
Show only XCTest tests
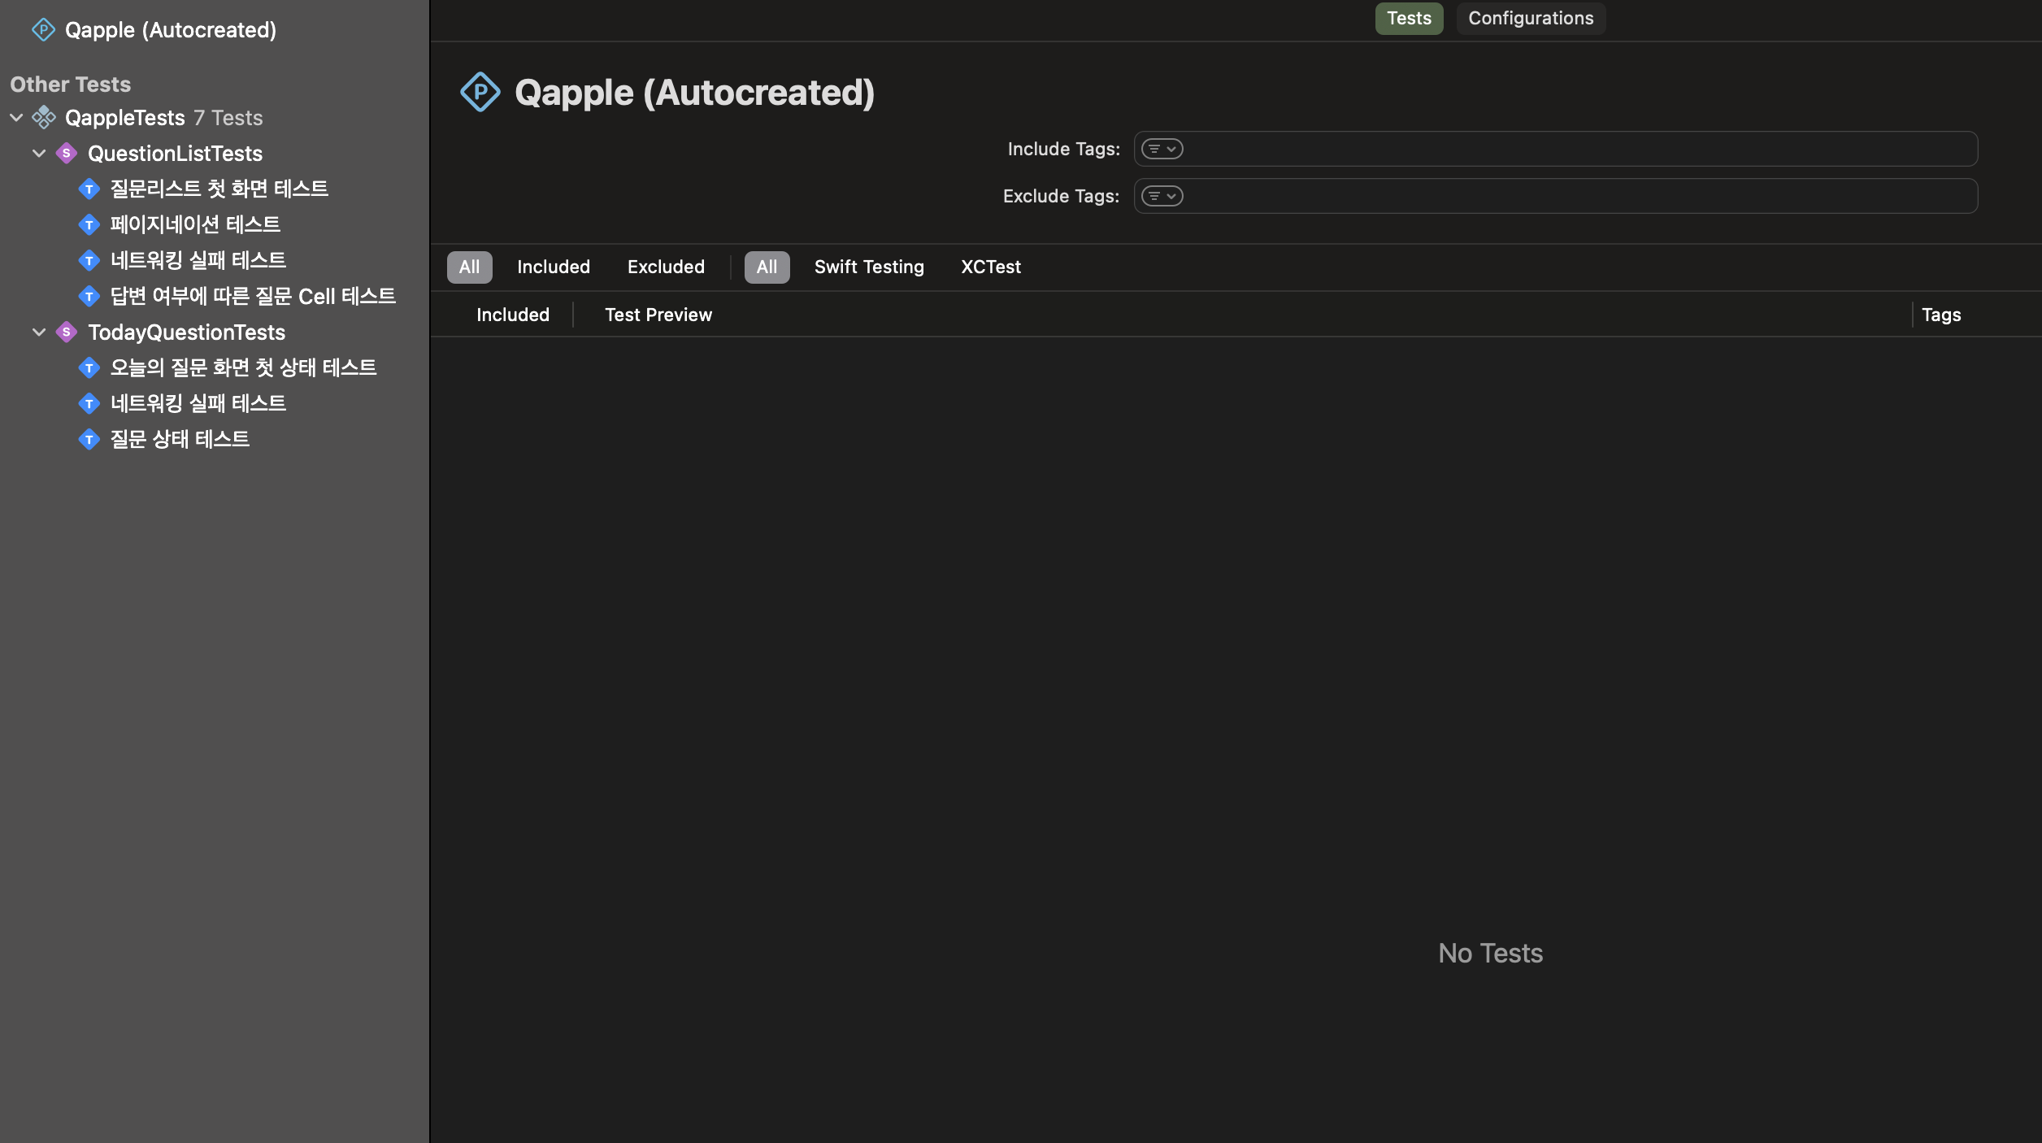pos(990,267)
